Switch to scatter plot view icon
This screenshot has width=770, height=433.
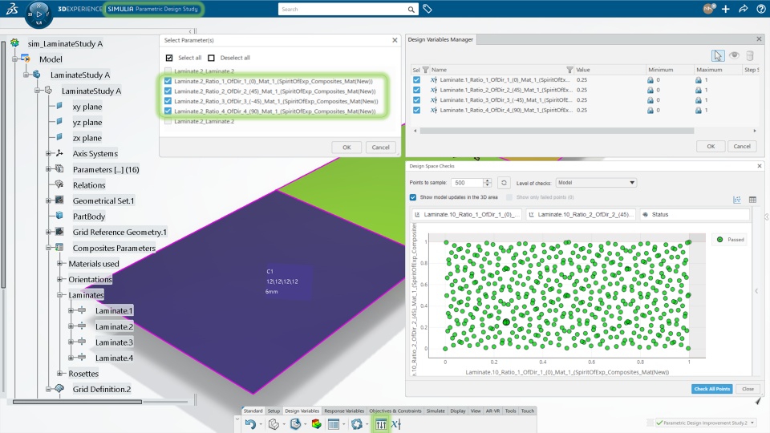click(x=737, y=200)
